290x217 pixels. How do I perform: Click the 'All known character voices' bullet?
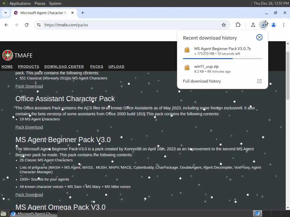coord(75,187)
